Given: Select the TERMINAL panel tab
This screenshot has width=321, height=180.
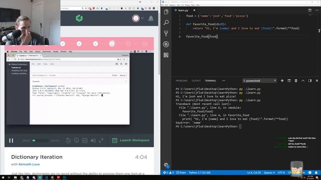Looking at the screenshot, I should (211, 81).
